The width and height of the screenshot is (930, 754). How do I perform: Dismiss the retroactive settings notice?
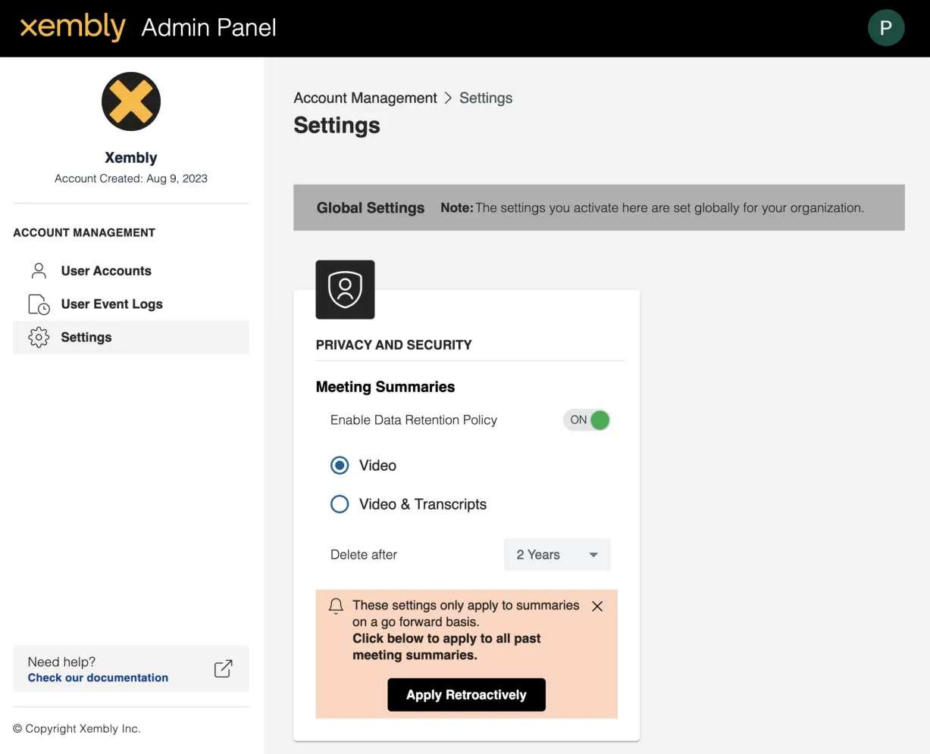(597, 606)
